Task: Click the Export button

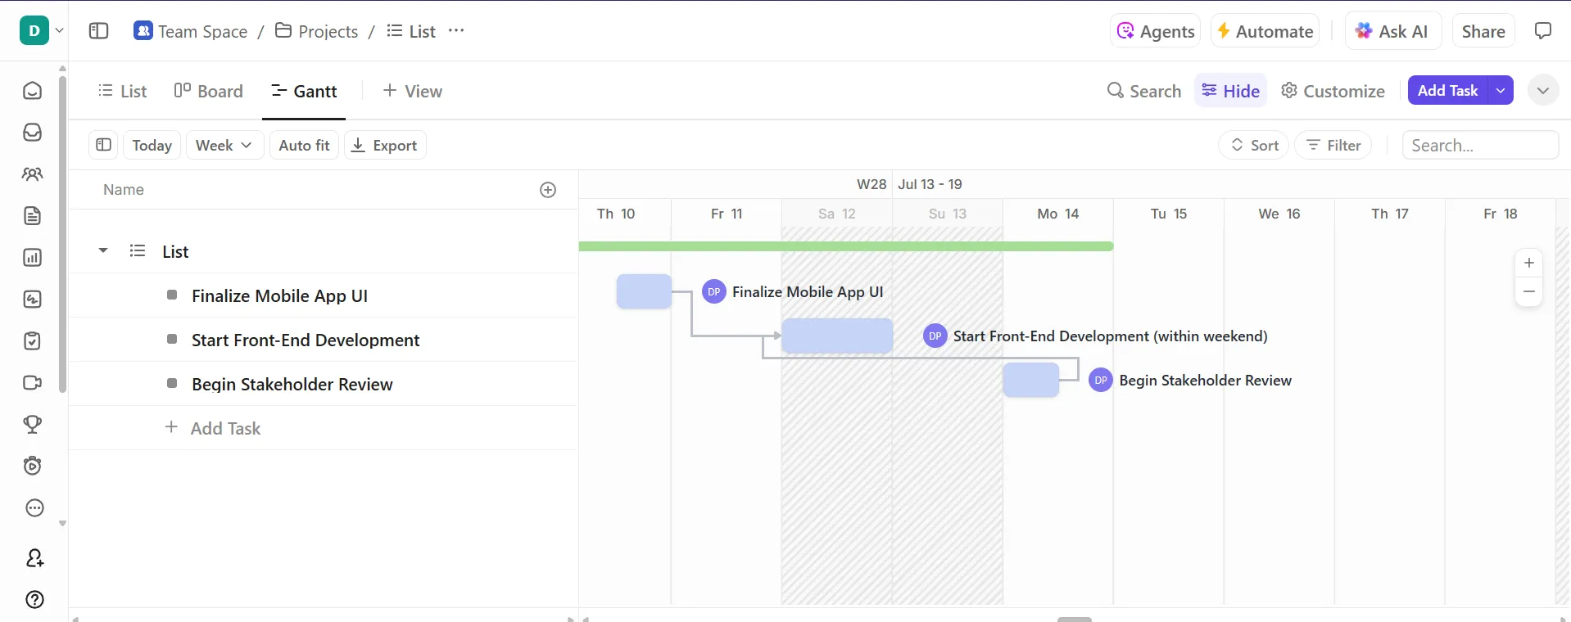Action: [x=385, y=145]
